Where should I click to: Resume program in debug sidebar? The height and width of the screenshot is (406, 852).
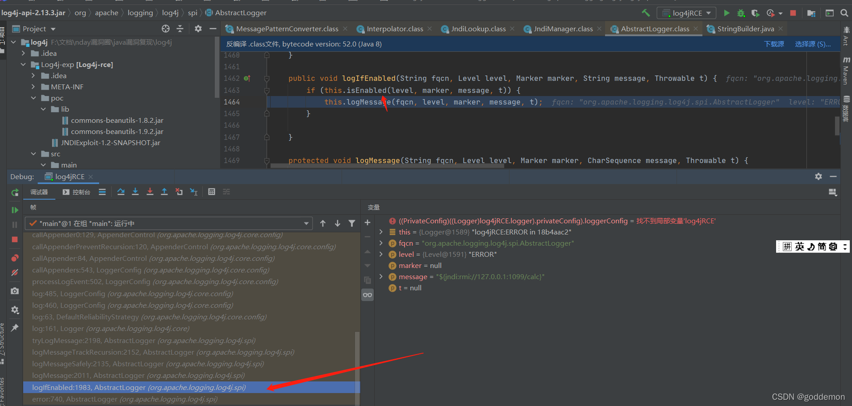(15, 210)
